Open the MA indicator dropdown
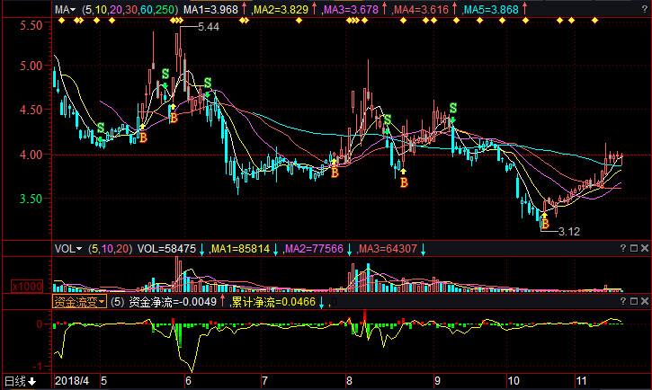Screen dimensions: 652x390 click(66, 10)
